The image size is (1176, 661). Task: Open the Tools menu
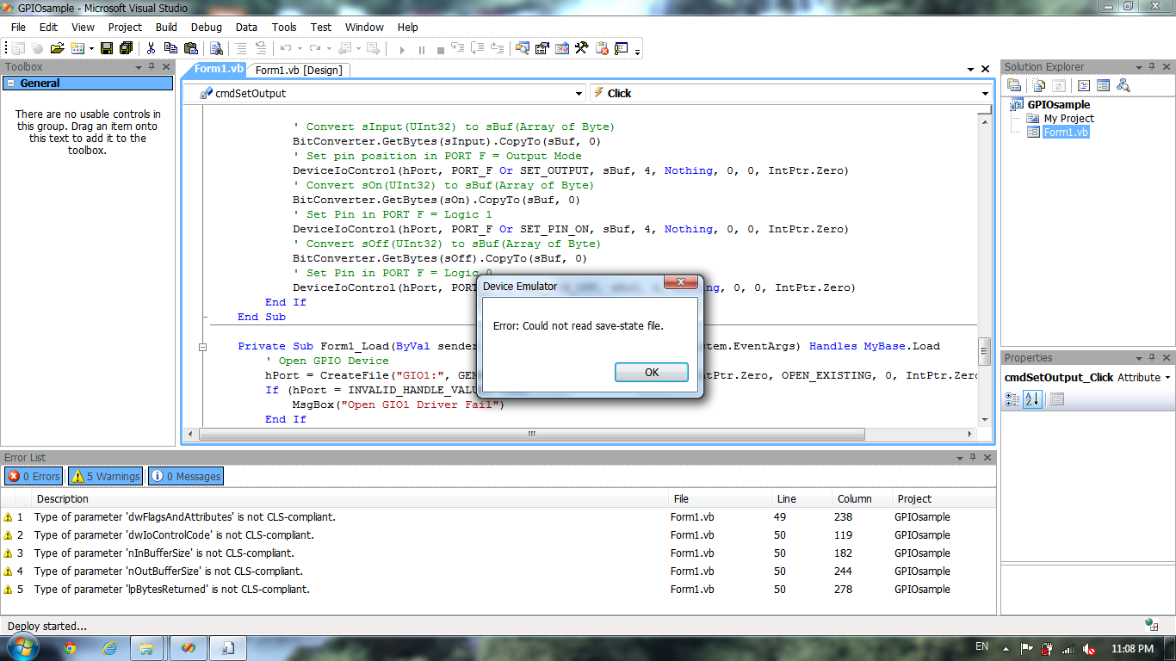click(x=284, y=27)
